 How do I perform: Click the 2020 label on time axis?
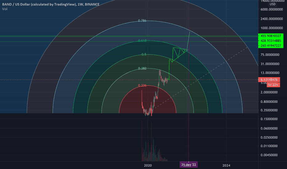point(148,166)
